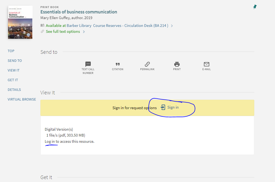Open the E-mail icon

[x=206, y=64]
